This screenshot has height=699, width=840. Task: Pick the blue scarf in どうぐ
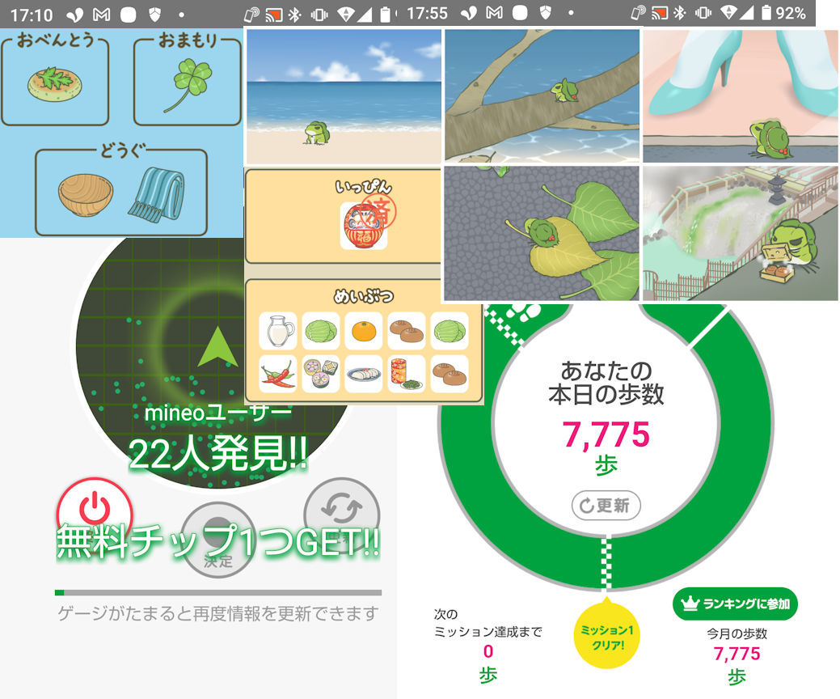158,193
